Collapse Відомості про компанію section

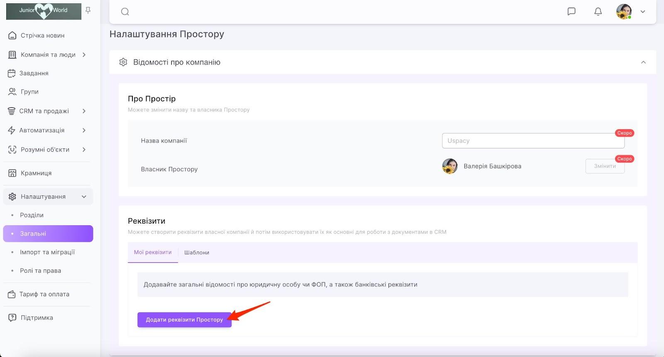tap(643, 62)
